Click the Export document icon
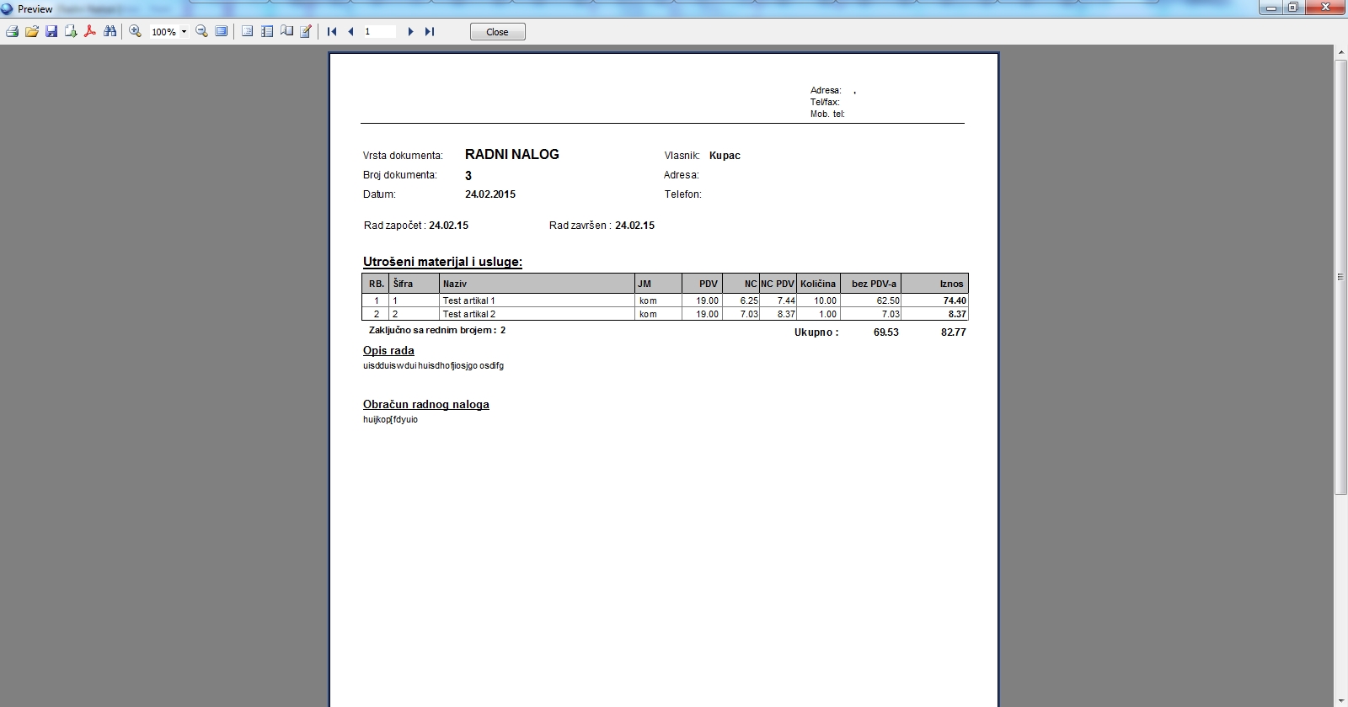Viewport: 1348px width, 707px height. coord(71,31)
